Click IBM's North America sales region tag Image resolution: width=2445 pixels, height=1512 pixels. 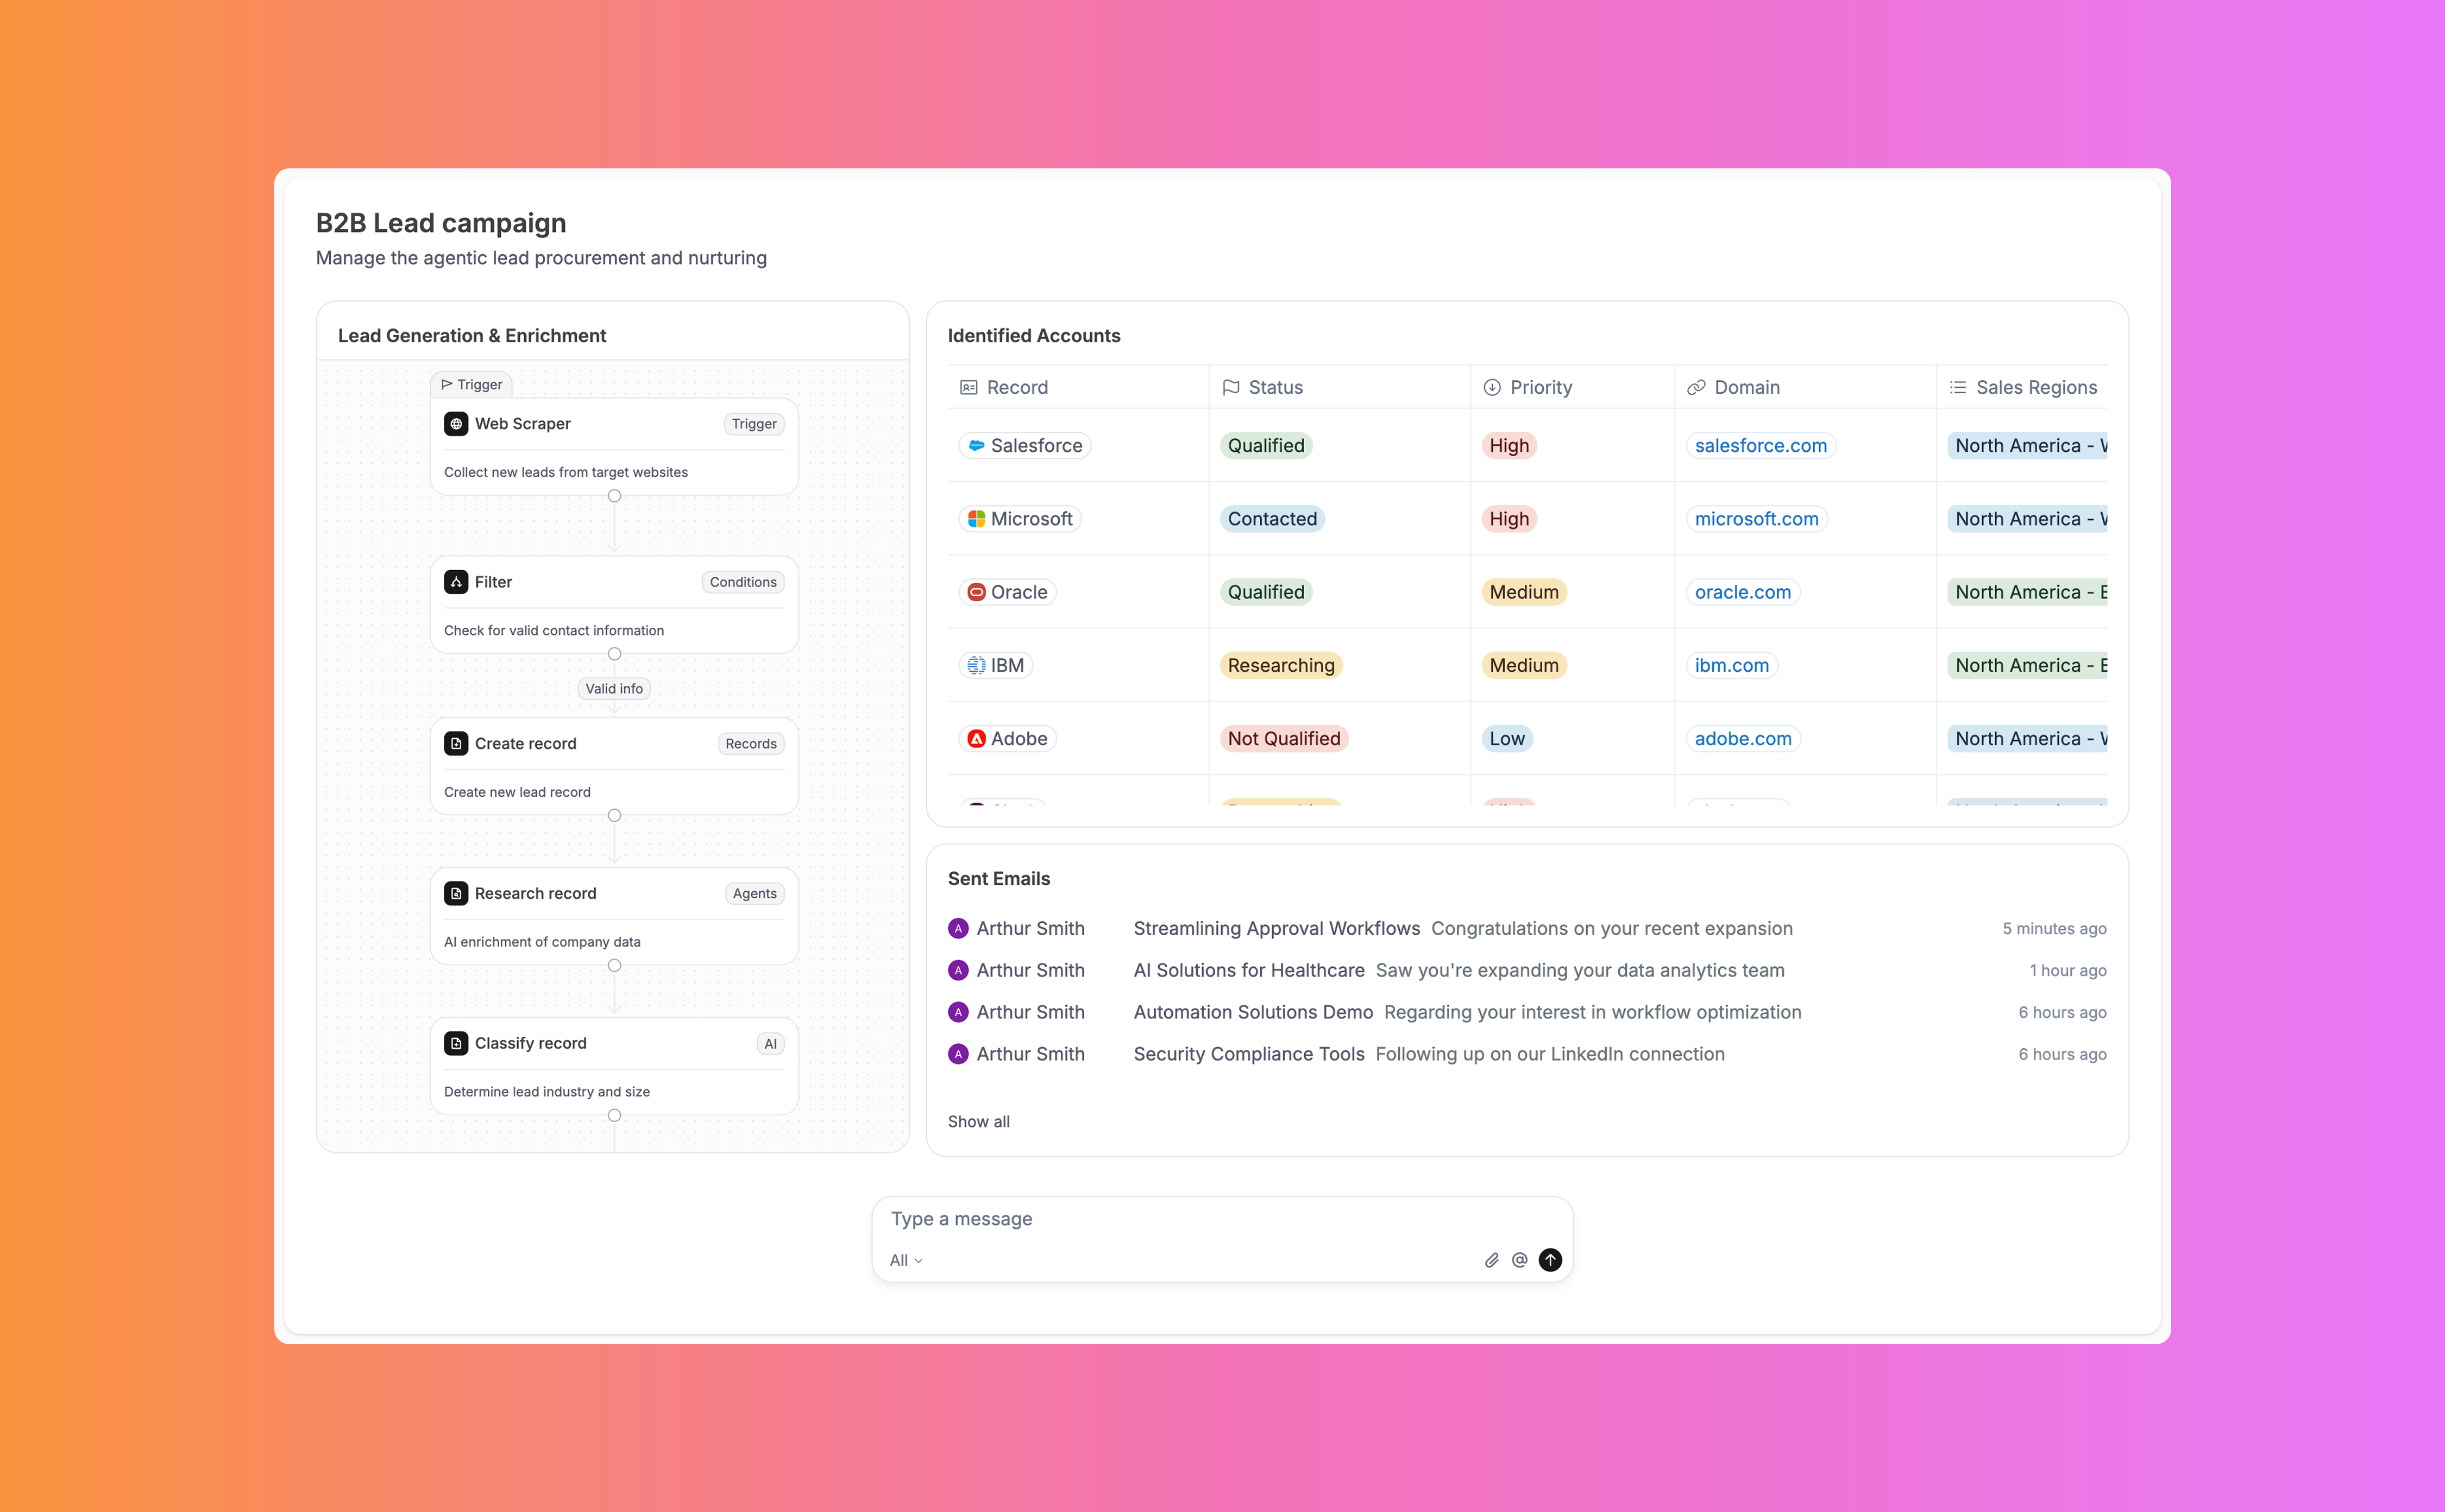2028,665
